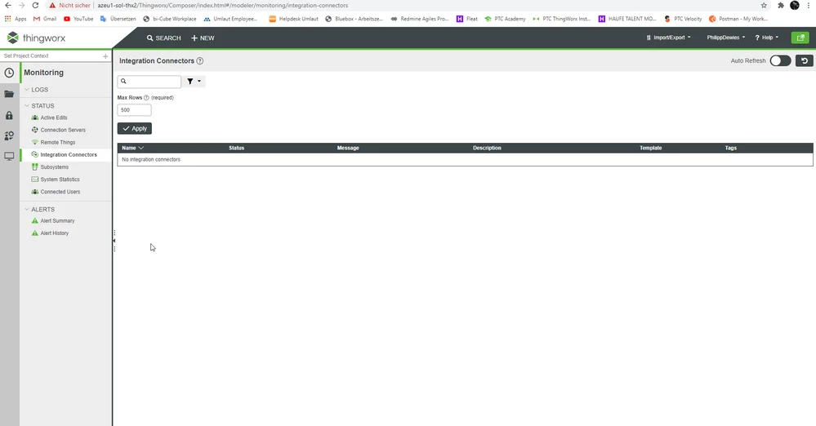Viewport: 816px width, 426px height.
Task: Click the Template column header
Action: 650,149
